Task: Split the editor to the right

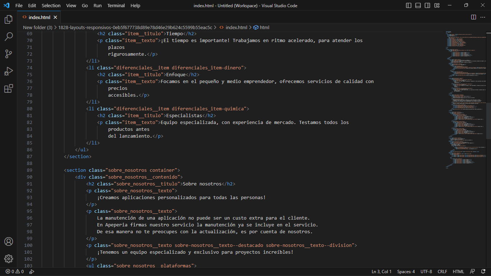Action: tap(473, 17)
